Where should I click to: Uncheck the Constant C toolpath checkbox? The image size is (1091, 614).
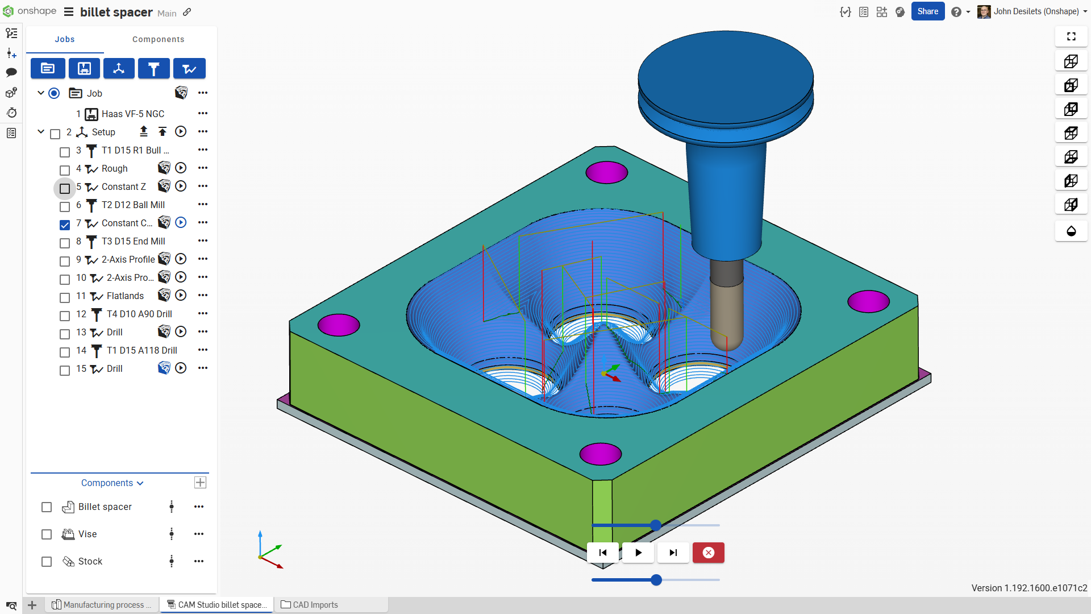point(65,225)
